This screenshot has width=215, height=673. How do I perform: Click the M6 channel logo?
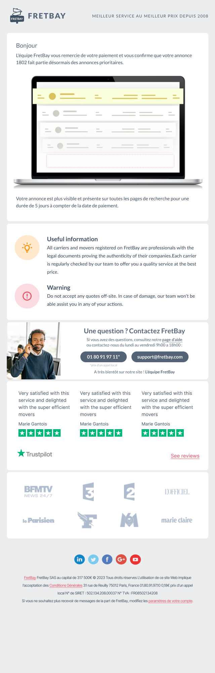[x=129, y=520]
